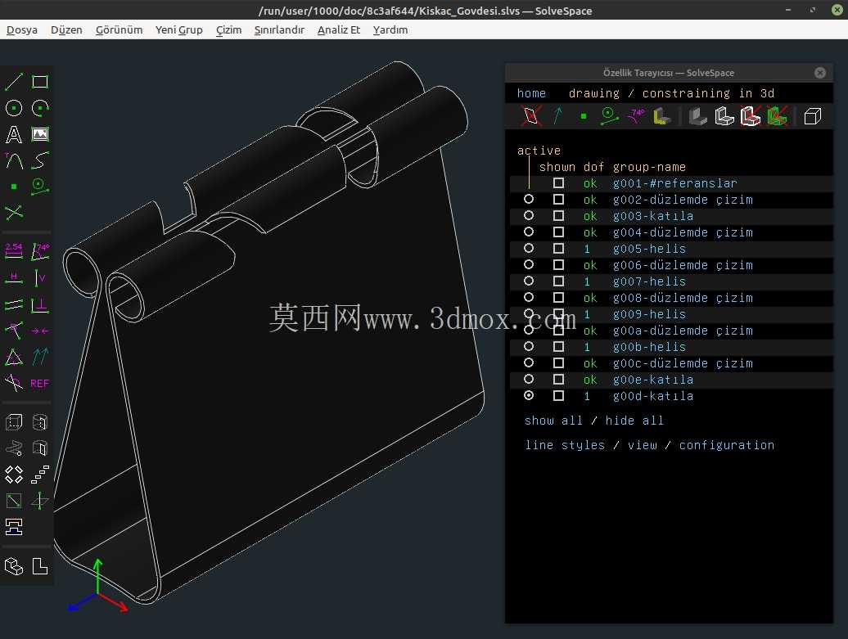
Task: Open the Analiz Et menu
Action: click(339, 29)
